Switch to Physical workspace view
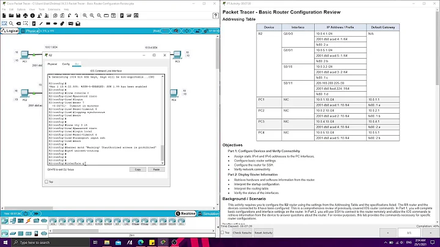This screenshot has width=440, height=247. coord(30,31)
